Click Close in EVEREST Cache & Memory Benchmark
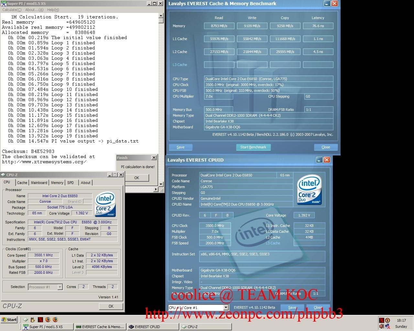The width and height of the screenshot is (414, 331). [326, 147]
